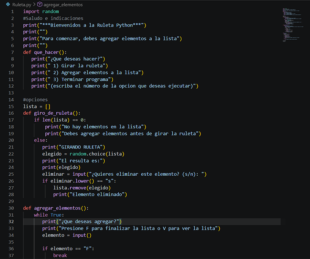The width and height of the screenshot is (310, 259).
Task: Click line number 30 in gutter
Action: click(x=11, y=208)
